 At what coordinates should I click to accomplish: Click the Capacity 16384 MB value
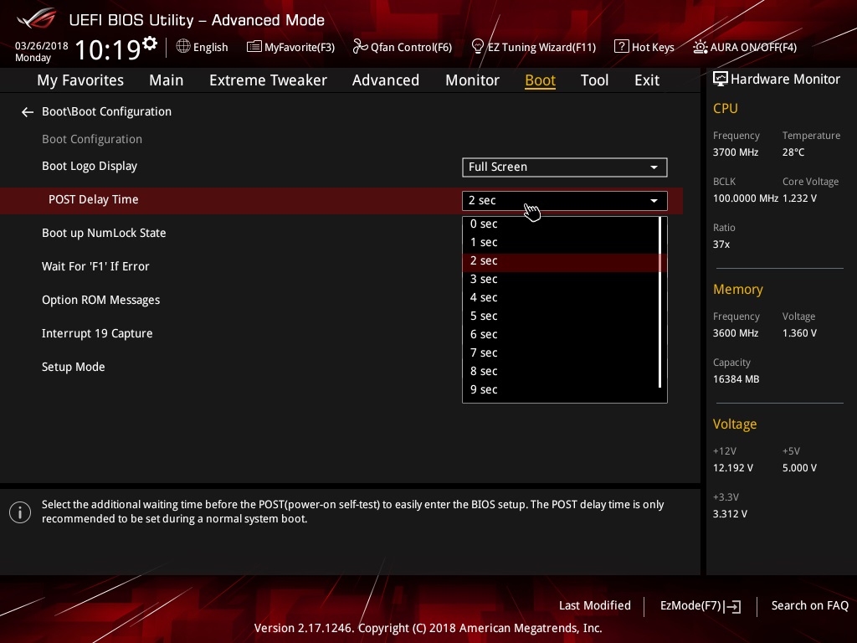pyautogui.click(x=736, y=379)
